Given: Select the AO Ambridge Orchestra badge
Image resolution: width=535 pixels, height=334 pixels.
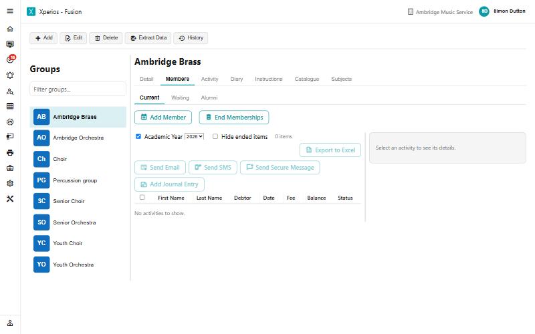Looking at the screenshot, I should click(x=41, y=138).
